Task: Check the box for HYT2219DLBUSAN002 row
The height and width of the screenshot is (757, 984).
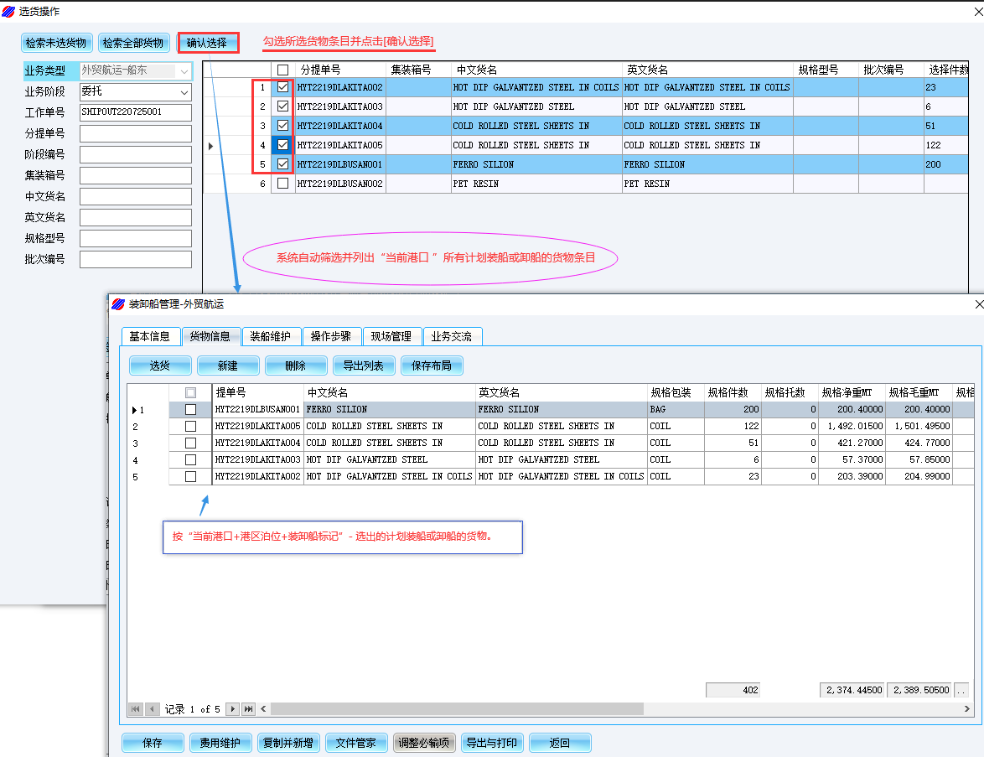Action: pyautogui.click(x=282, y=184)
